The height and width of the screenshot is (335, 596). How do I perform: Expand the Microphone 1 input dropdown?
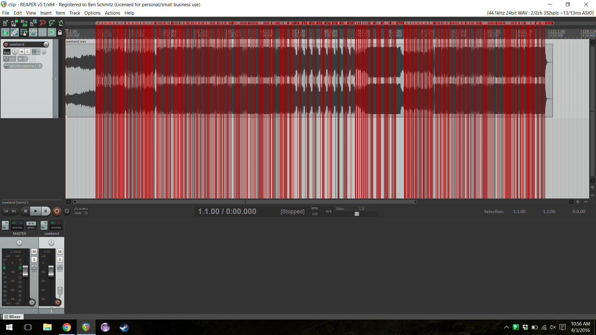tap(40, 66)
